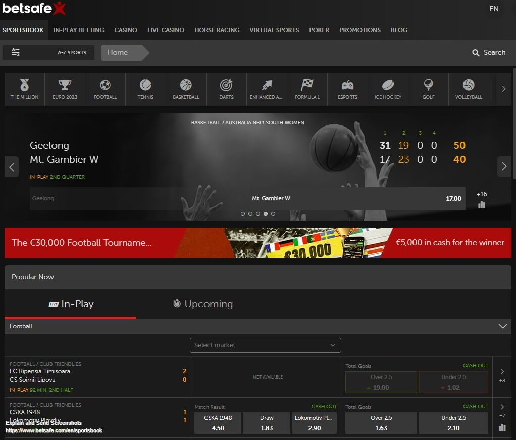
Task: Go to second carousel slide dot
Action: 250,214
